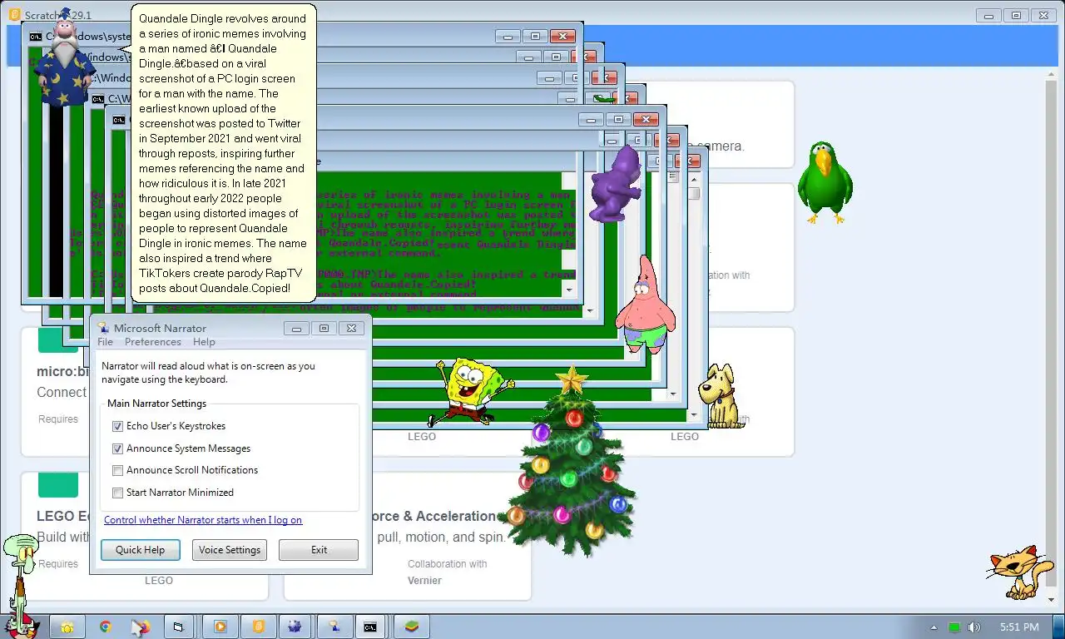Click the Narrator Exit button
The image size is (1065, 639).
[x=319, y=550]
